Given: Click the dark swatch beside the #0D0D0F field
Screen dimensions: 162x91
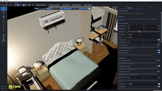Looking at the screenshot, I should pyautogui.click(x=159, y=34).
